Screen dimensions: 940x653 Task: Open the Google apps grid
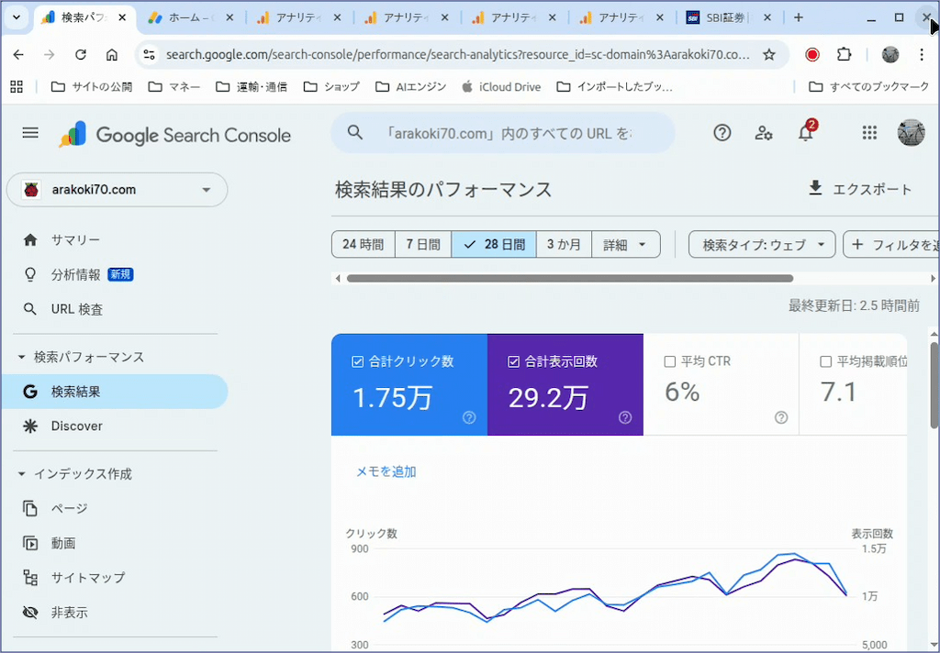pyautogui.click(x=869, y=134)
